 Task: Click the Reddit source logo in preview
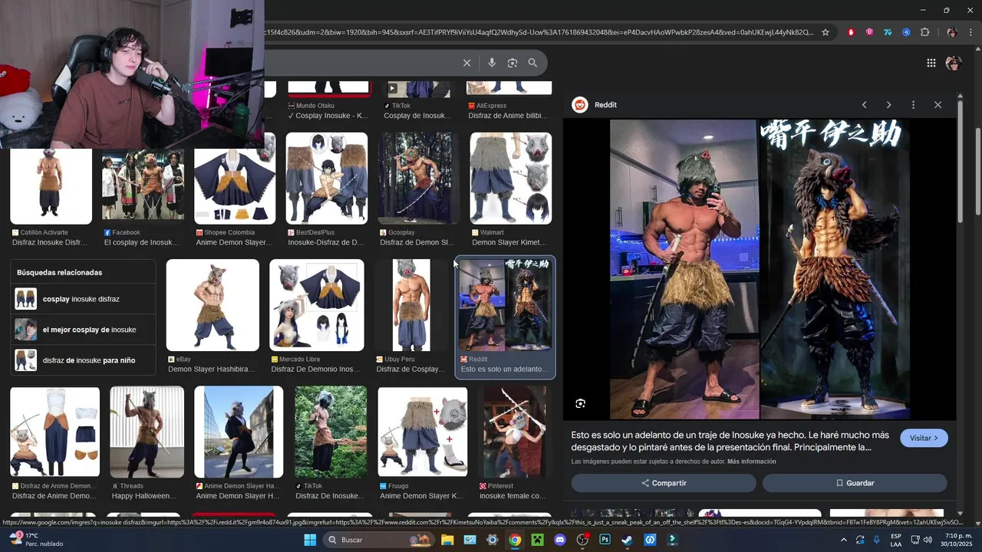(580, 105)
